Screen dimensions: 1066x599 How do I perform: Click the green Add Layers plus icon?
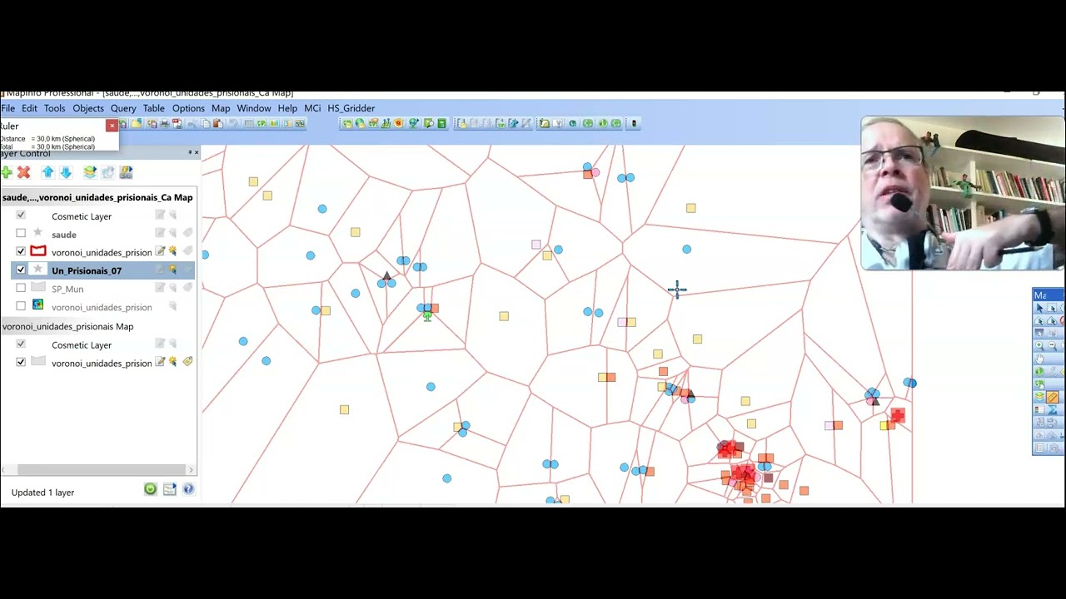pyautogui.click(x=7, y=172)
